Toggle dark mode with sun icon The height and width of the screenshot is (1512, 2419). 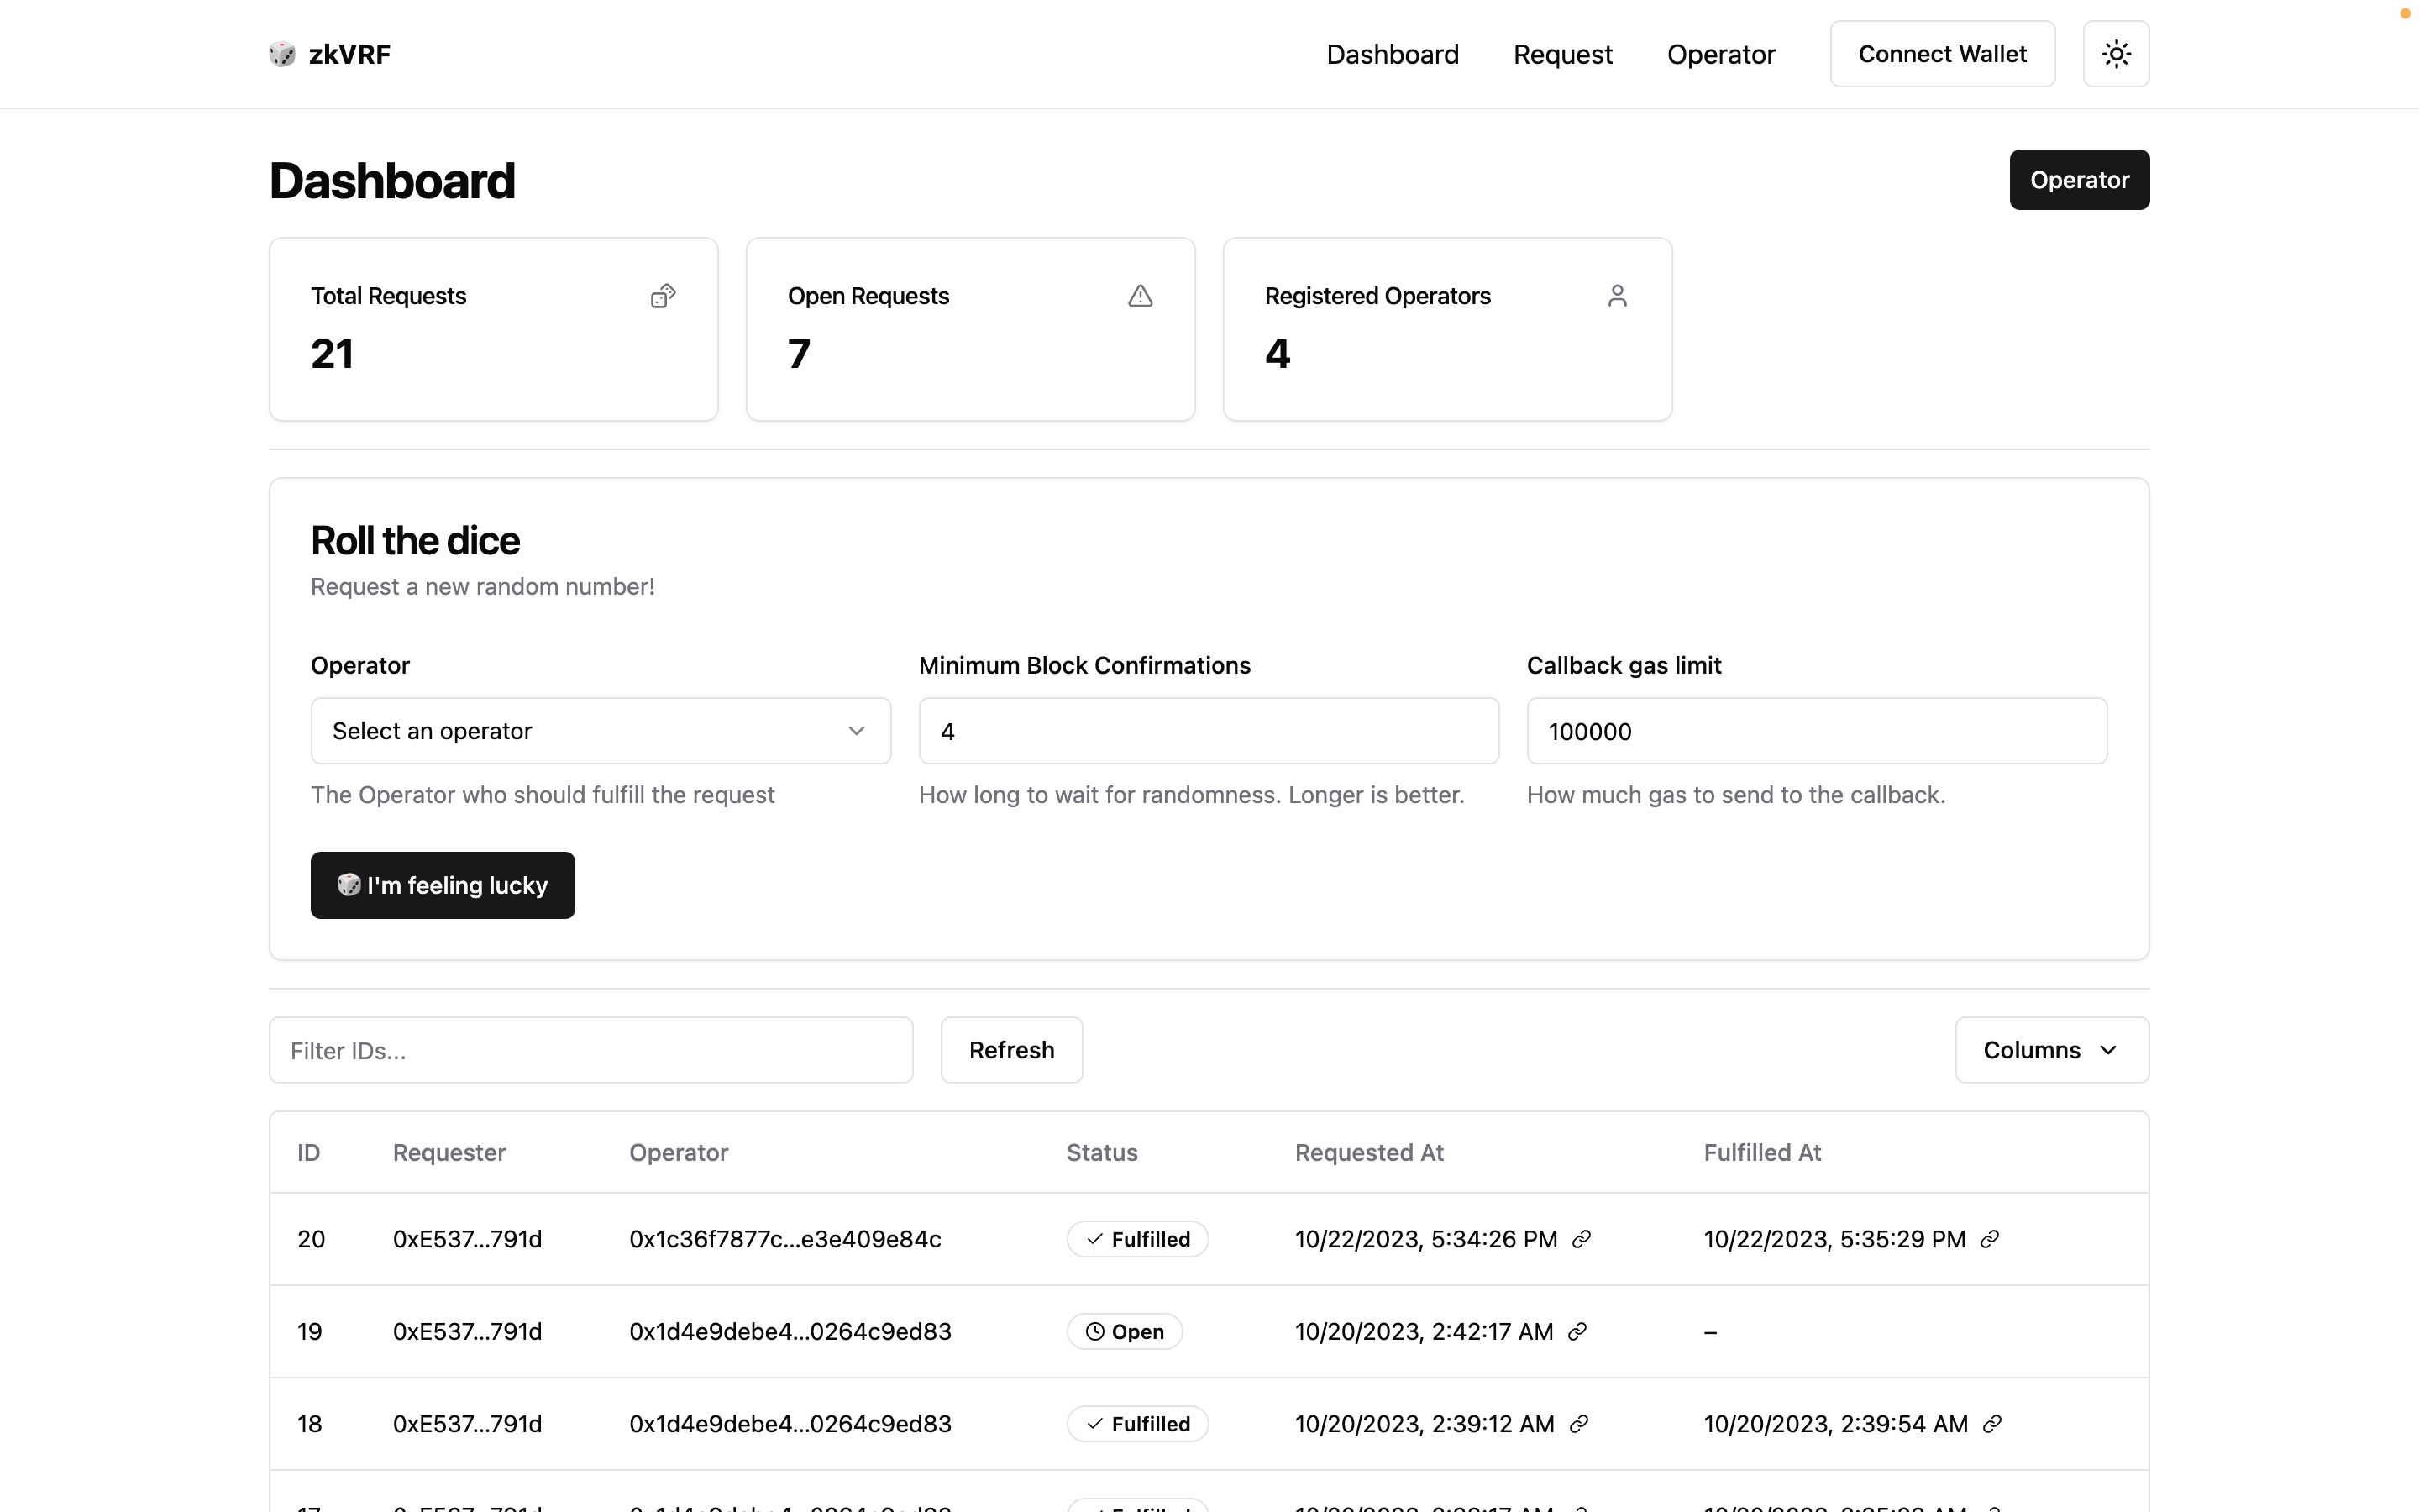click(2116, 54)
